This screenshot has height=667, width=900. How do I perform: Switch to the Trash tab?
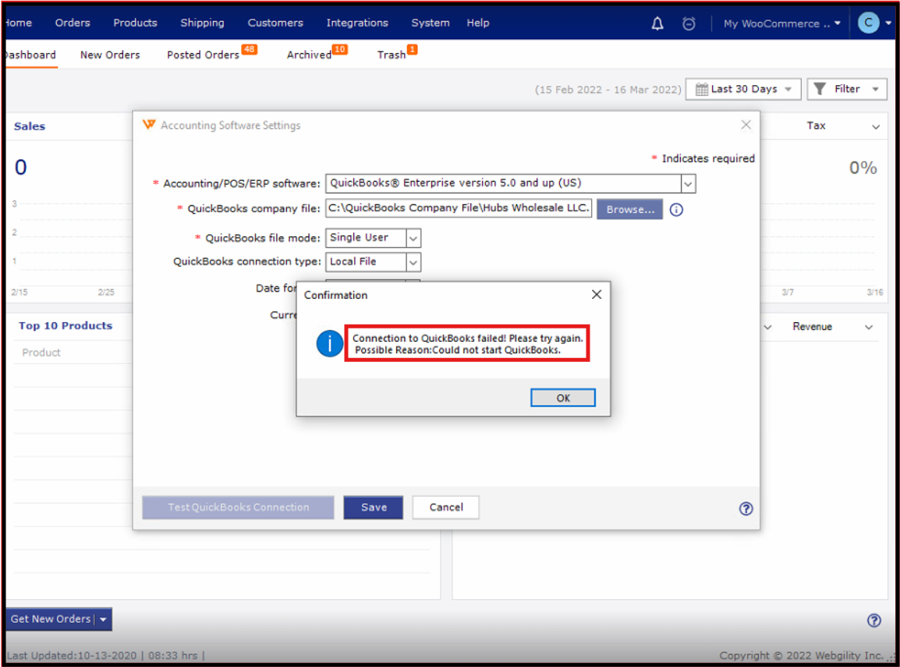click(392, 55)
